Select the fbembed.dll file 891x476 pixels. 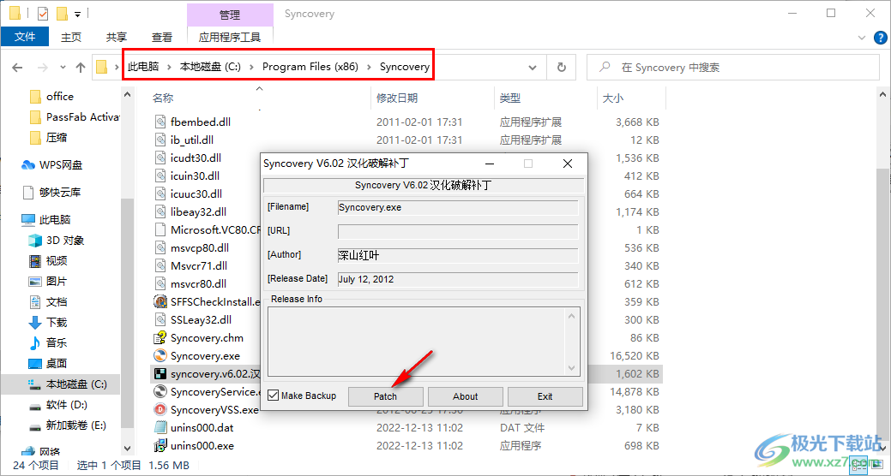point(201,122)
